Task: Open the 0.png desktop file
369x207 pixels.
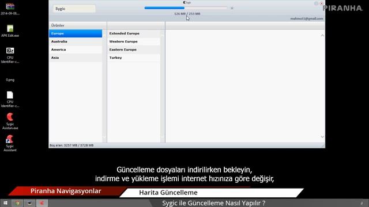Action: pos(10,80)
